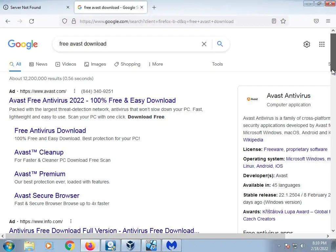
Task: Toggle reader view icon in address bar
Action: pos(274,21)
